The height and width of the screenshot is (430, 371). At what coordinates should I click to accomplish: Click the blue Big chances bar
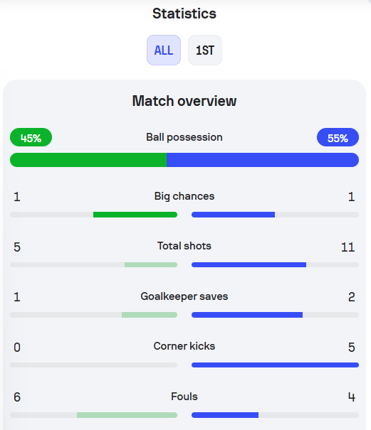(233, 215)
